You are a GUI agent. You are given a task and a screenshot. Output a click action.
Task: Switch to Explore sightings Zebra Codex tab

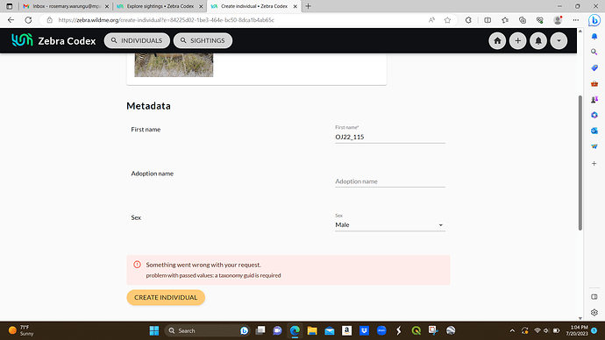click(160, 6)
